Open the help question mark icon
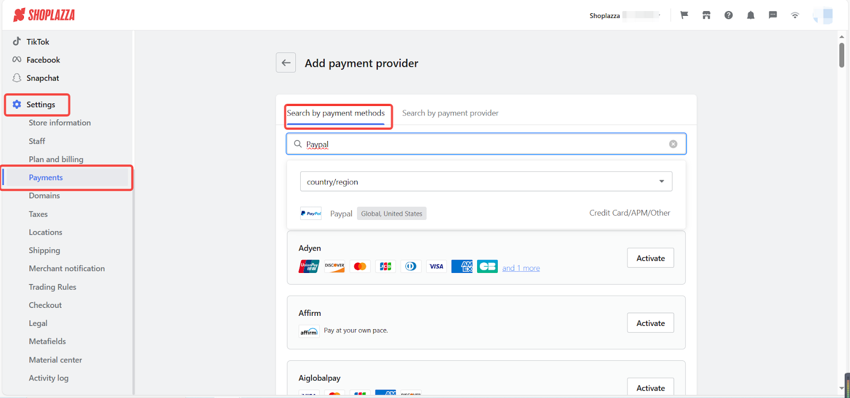This screenshot has height=398, width=850. click(x=728, y=15)
